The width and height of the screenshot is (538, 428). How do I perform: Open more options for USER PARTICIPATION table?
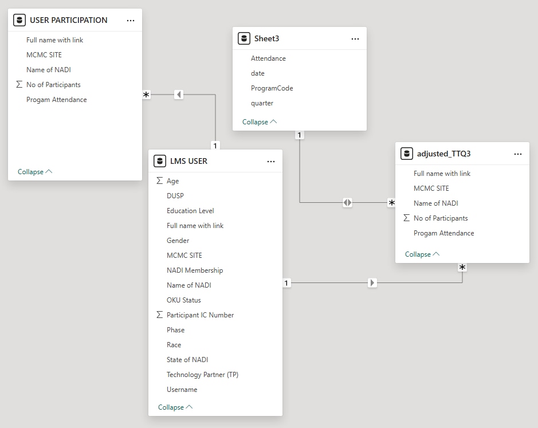tap(131, 20)
